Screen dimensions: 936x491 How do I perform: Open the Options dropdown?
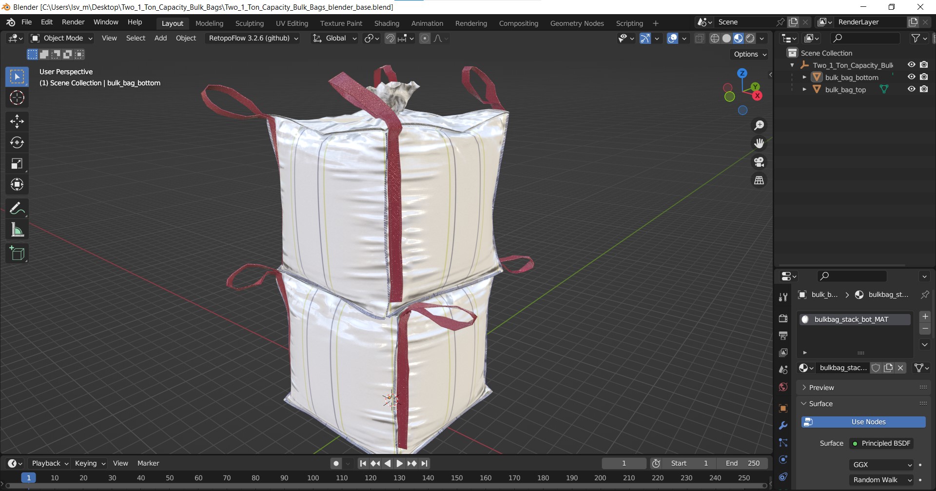[750, 54]
